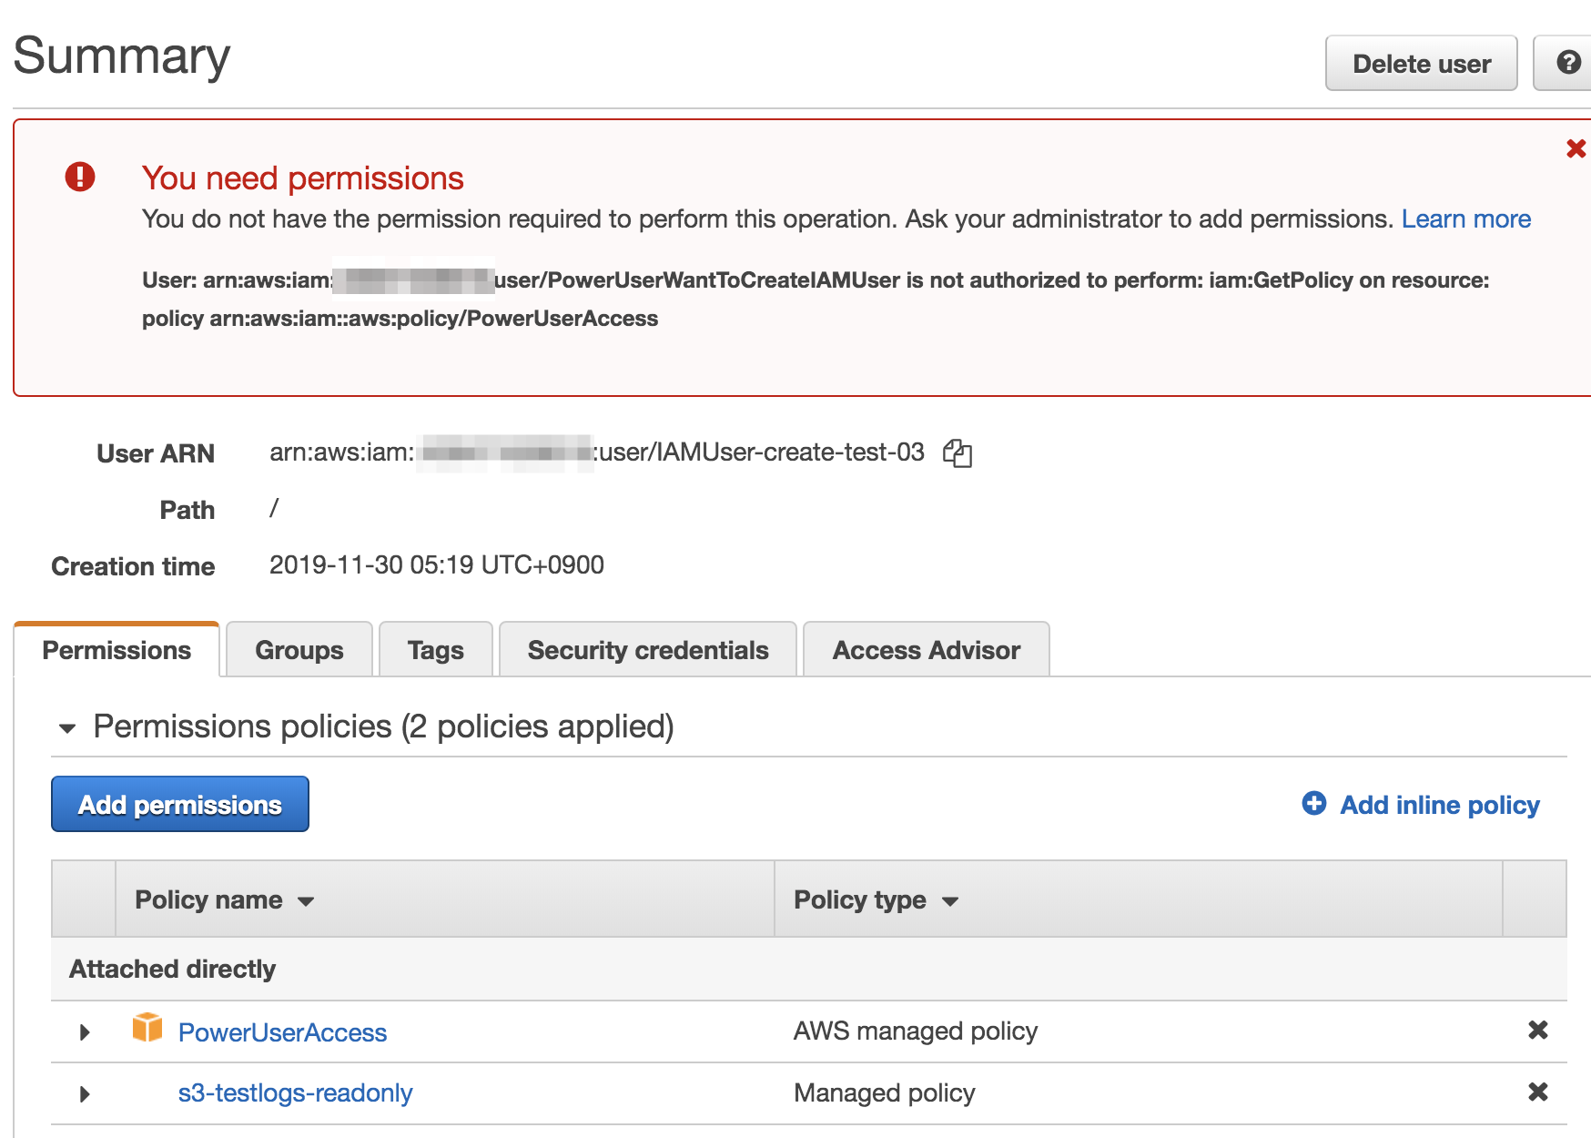Click the plus icon beside Add inline policy
Viewport: 1591px width, 1138px height.
(1314, 803)
